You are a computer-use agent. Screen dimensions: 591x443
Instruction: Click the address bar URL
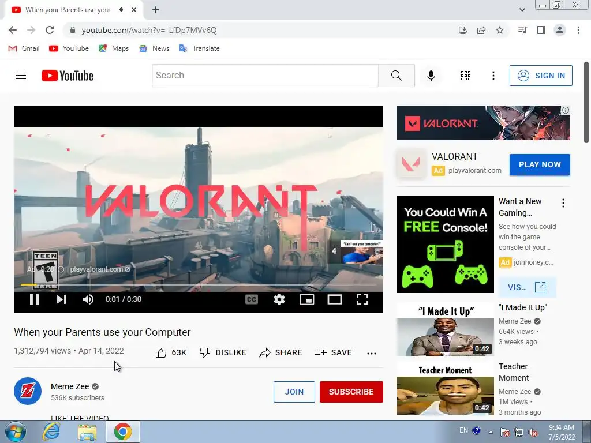[x=149, y=30]
